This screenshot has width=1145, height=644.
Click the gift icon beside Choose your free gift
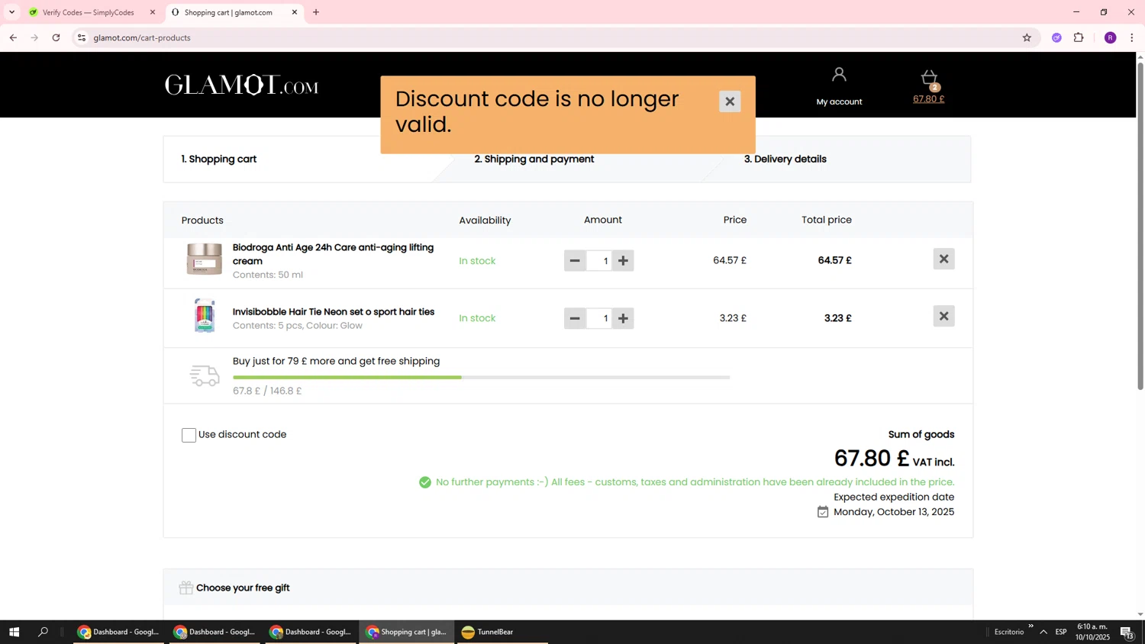pyautogui.click(x=185, y=588)
